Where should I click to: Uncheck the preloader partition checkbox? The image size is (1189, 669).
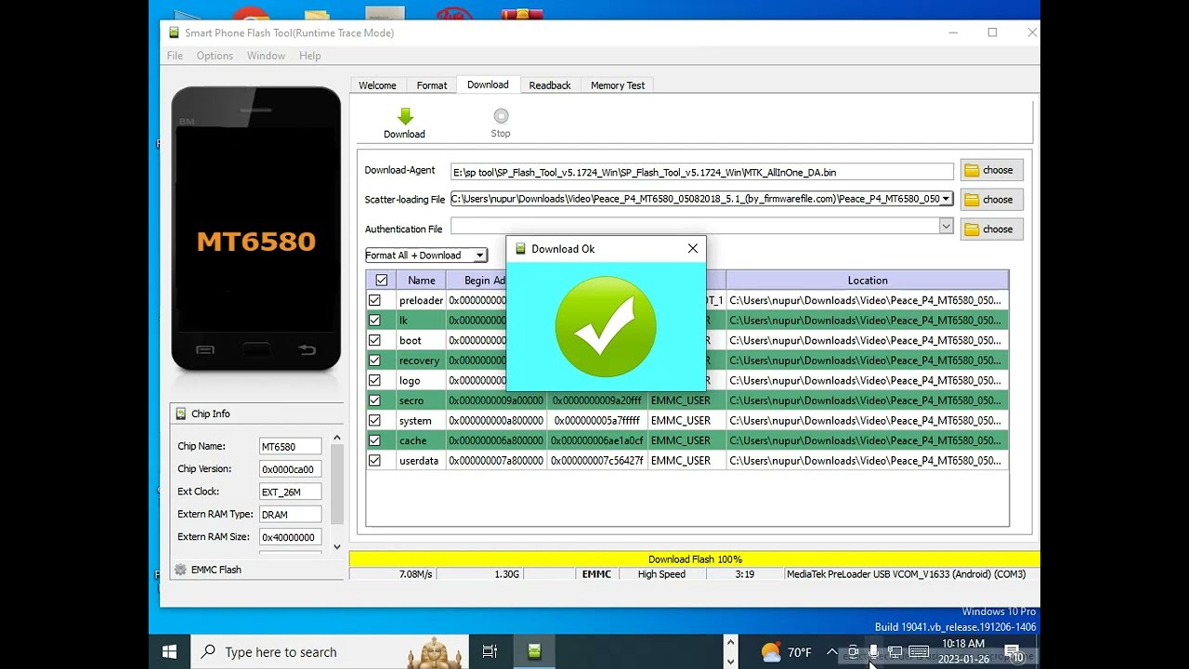point(374,300)
